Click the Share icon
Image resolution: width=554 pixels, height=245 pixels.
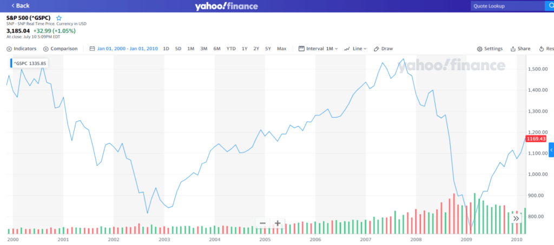513,49
